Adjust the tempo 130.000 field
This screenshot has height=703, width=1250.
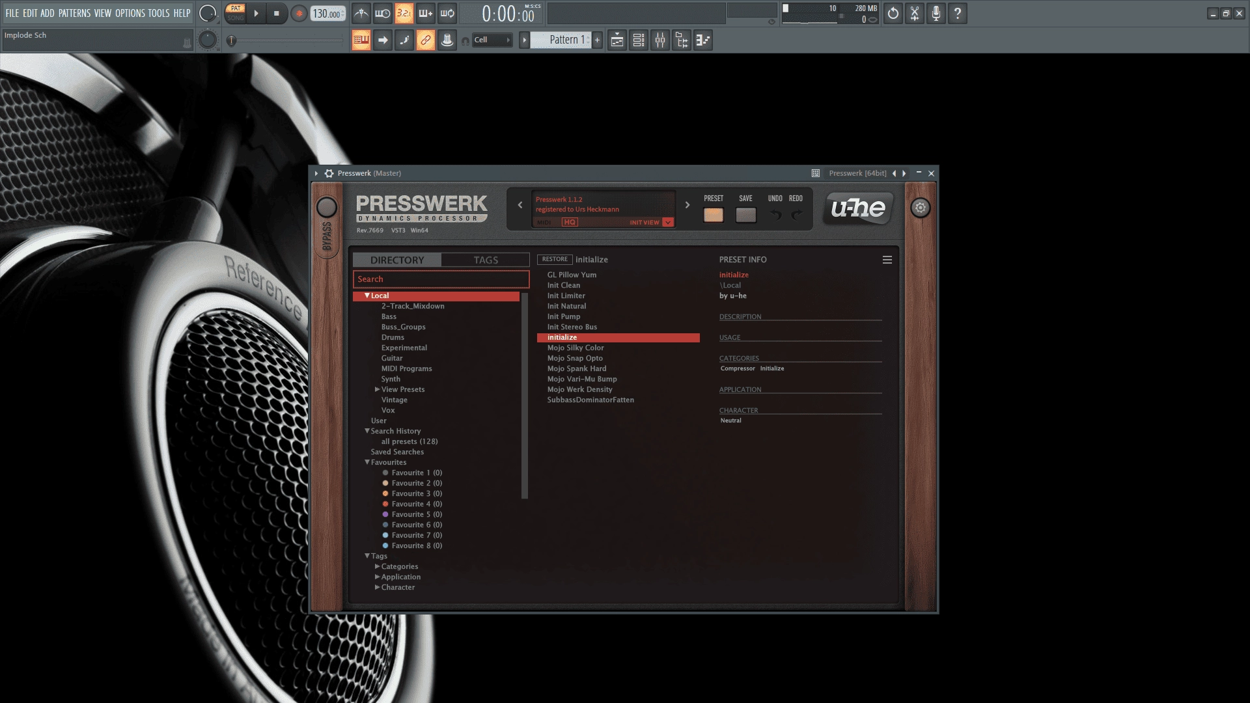tap(328, 14)
